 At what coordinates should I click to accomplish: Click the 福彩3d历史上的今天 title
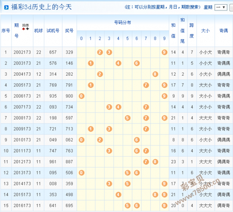point(41,7)
